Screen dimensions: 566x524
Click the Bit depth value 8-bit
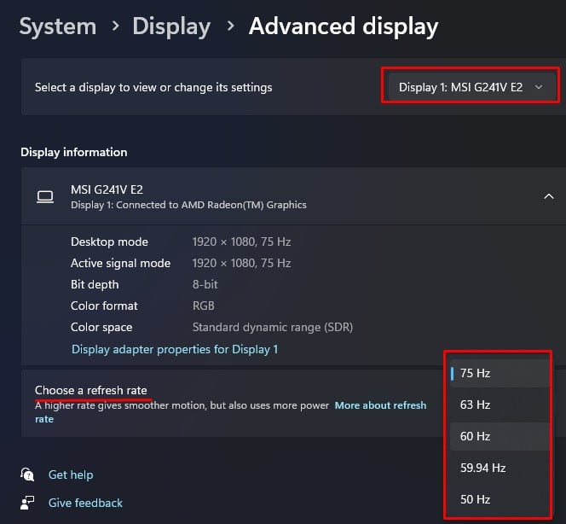[x=205, y=284]
